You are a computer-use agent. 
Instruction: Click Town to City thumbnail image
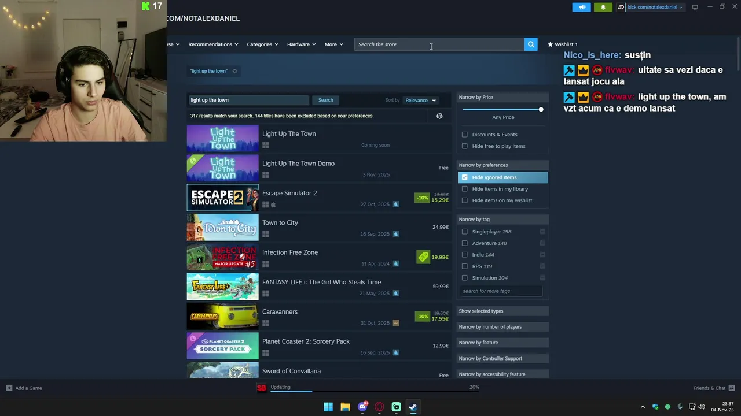[x=222, y=228]
